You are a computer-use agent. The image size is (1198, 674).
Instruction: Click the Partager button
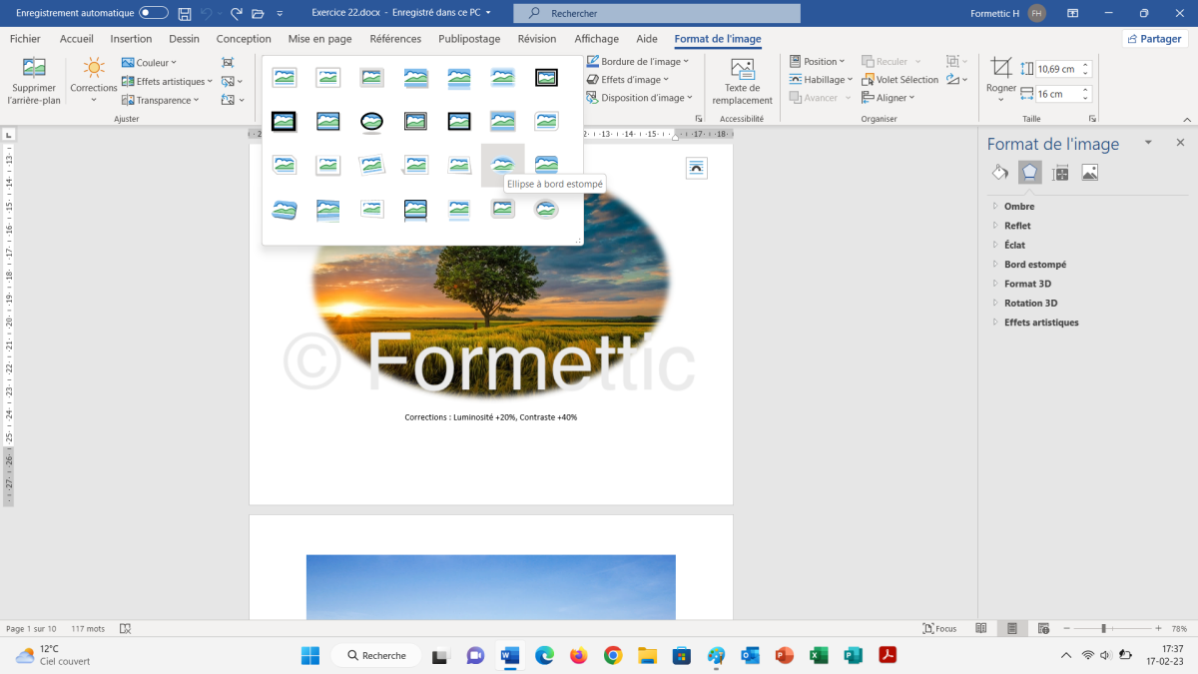[x=1156, y=39]
